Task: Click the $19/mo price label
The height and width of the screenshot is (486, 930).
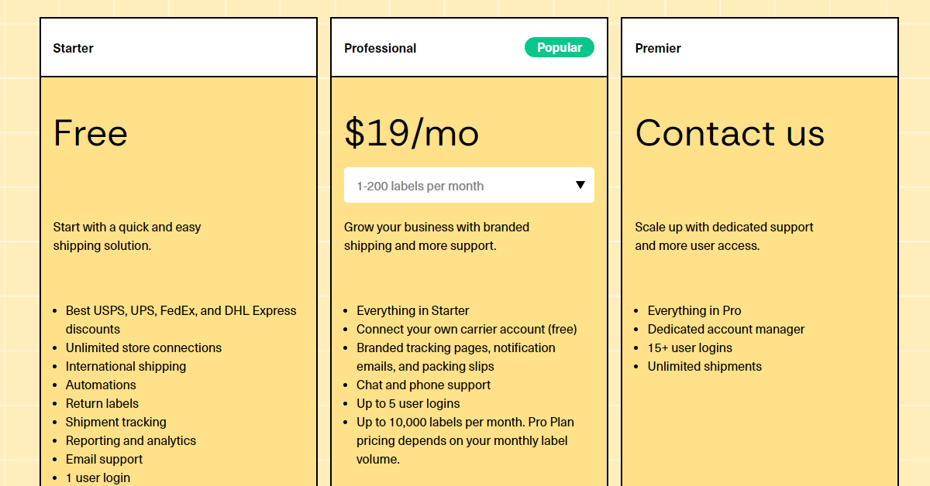Action: [x=412, y=133]
